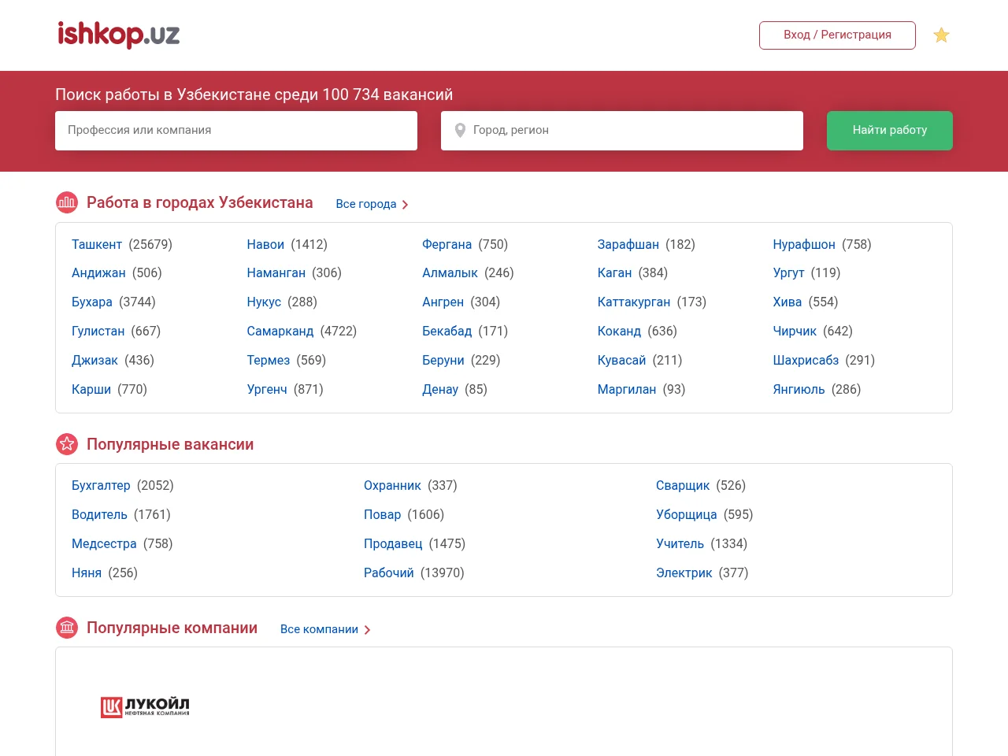Screen dimensions: 1008x756
Task: Click the location pin icon in city field
Action: tap(461, 131)
